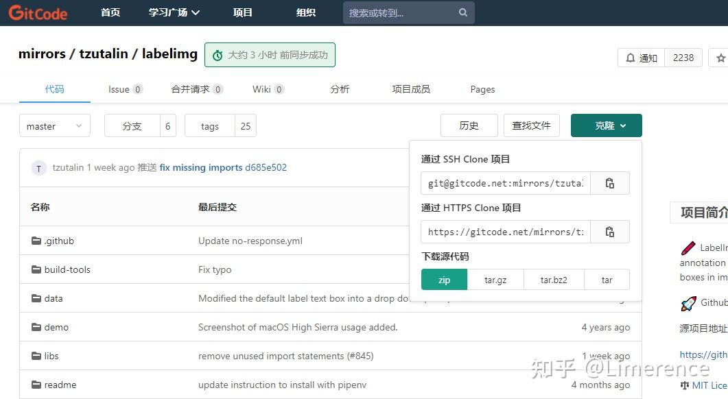Open the build-tools folder
Viewport: 728px width, 399px height.
tap(67, 269)
